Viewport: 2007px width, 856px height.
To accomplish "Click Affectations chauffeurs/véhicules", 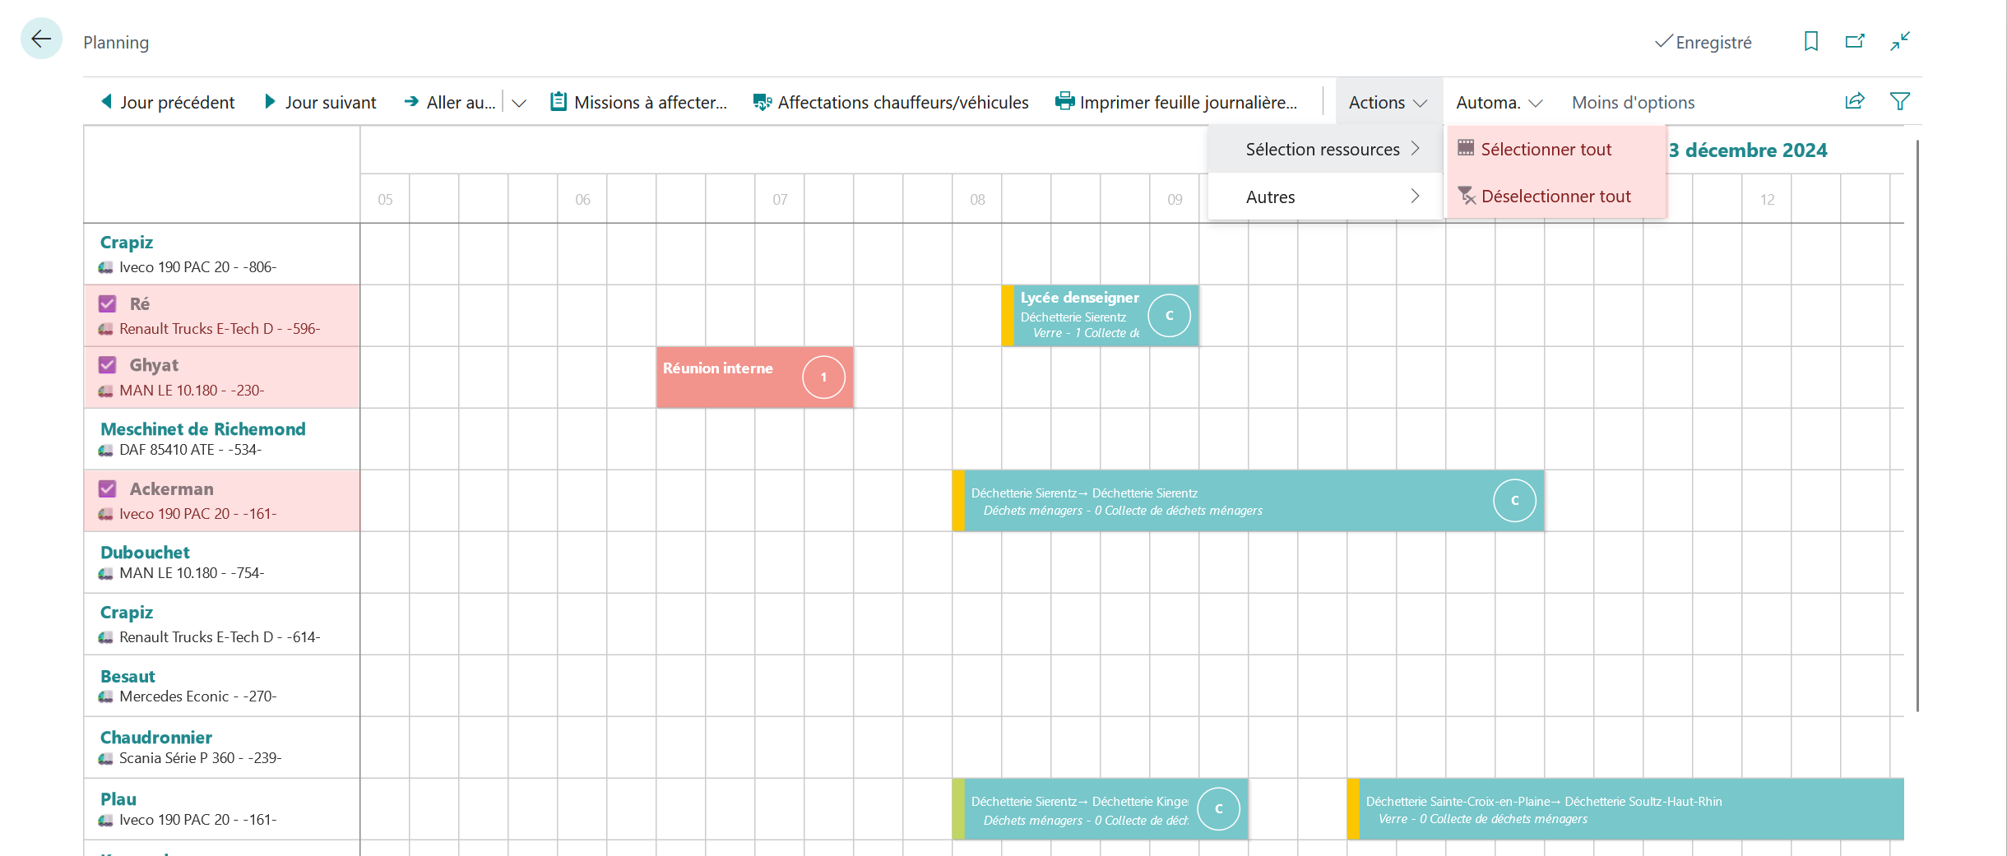I will [x=891, y=102].
